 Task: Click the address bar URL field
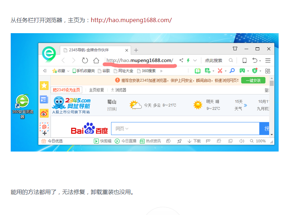click(140, 61)
